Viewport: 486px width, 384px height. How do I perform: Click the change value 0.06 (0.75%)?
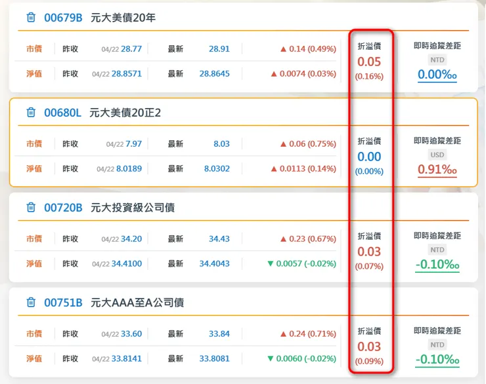[x=308, y=144]
